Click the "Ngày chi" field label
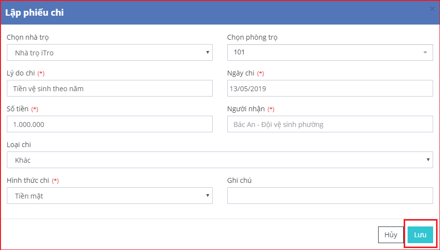The width and height of the screenshot is (440, 250). [x=241, y=73]
